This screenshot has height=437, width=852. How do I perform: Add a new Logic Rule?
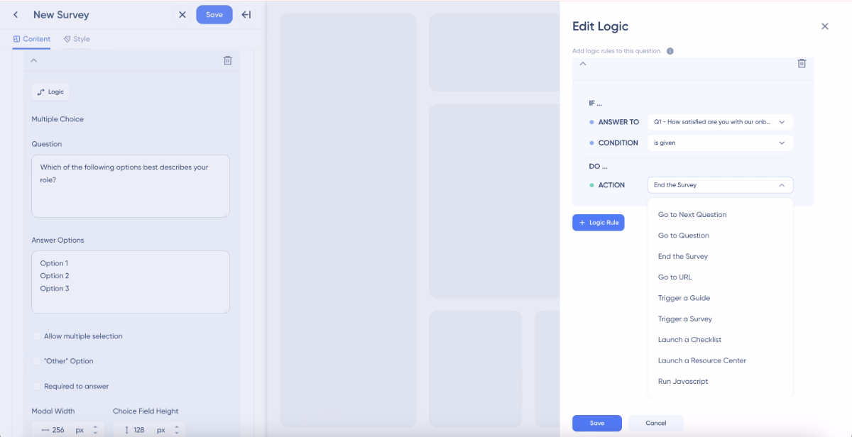point(599,223)
